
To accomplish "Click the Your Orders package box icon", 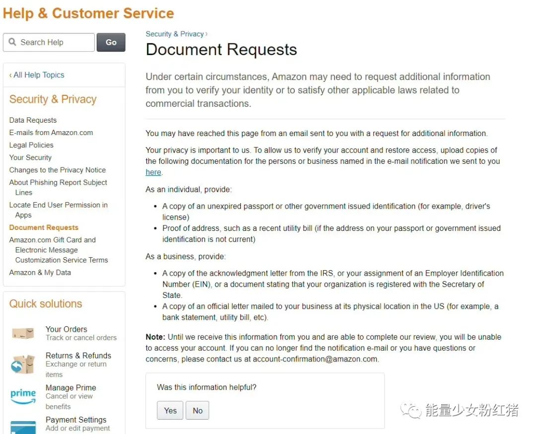I will [x=23, y=333].
